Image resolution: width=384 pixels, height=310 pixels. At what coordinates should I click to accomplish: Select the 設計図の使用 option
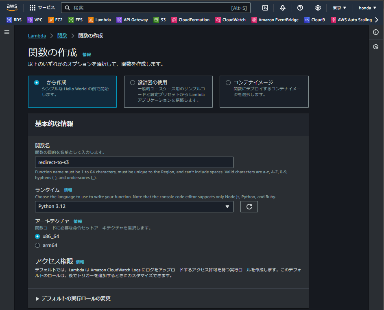132,82
